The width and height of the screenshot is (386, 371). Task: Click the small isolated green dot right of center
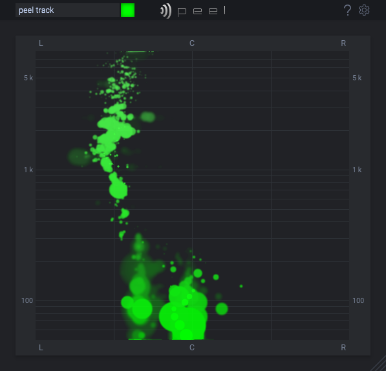click(241, 286)
